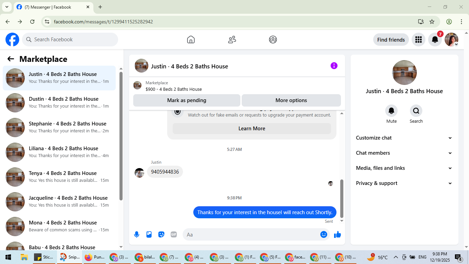Screen dimensions: 469x264
Task: Click the More options button
Action: click(x=291, y=100)
